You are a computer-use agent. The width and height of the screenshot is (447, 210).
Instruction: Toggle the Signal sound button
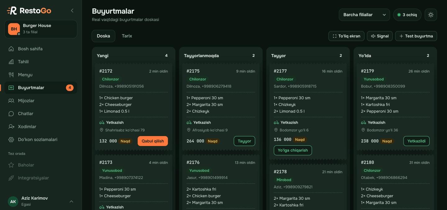(x=380, y=36)
